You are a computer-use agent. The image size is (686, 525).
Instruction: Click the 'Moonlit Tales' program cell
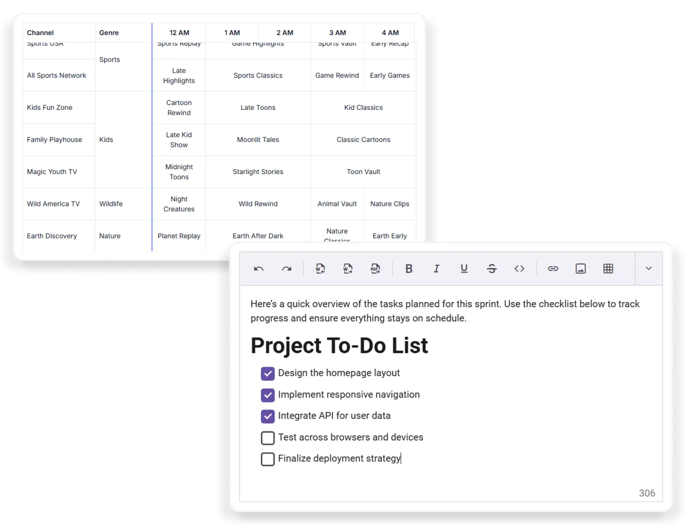pyautogui.click(x=258, y=140)
